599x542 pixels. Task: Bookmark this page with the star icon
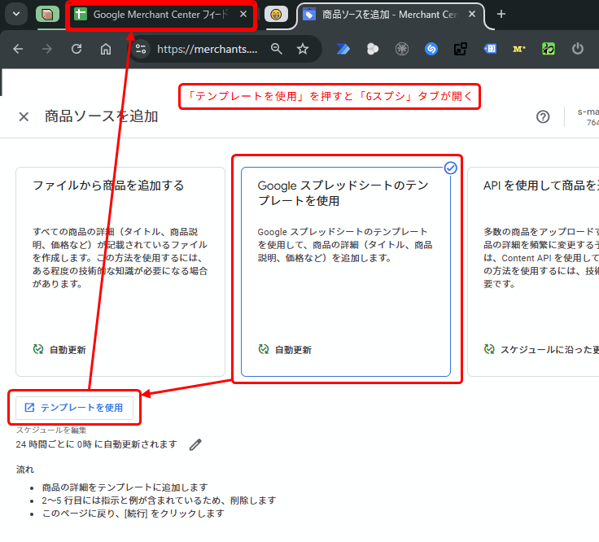point(303,49)
